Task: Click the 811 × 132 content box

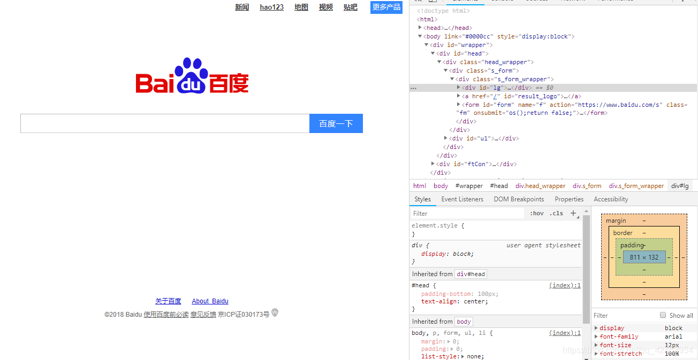Action: pos(644,257)
